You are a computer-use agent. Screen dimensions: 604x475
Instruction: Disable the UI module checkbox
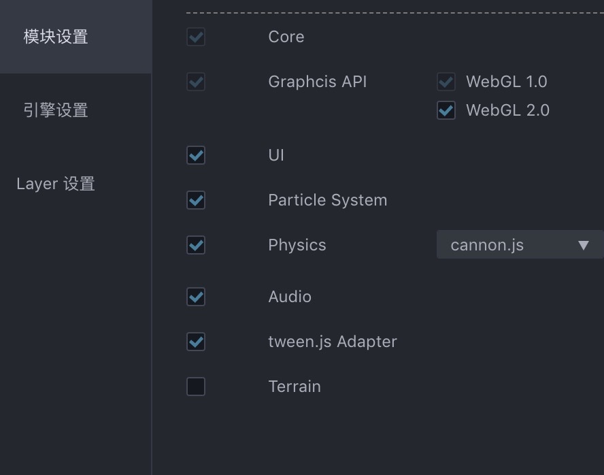(x=196, y=155)
